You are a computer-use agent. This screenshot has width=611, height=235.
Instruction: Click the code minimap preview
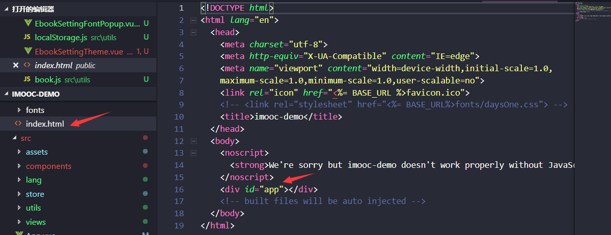[593, 13]
